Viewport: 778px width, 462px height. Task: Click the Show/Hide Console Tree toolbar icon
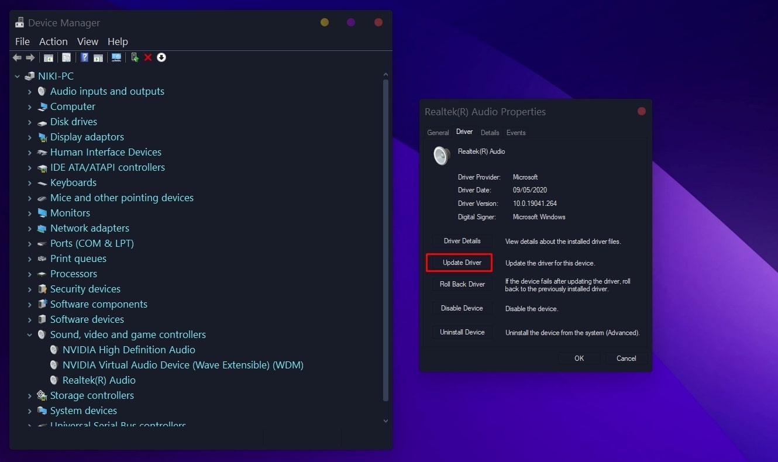click(49, 57)
